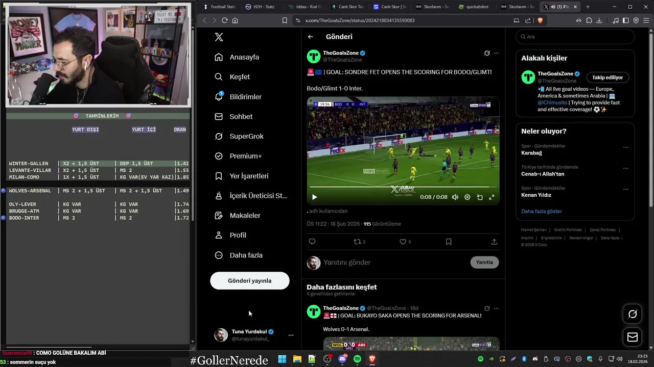The width and height of the screenshot is (654, 367).
Task: Play the Bodo/Glimt goal video
Action: coord(314,197)
